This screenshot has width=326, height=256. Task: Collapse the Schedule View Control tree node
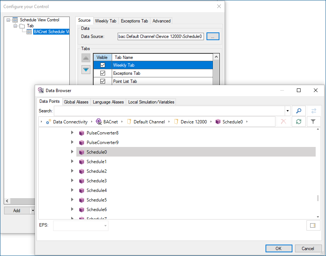[8, 20]
